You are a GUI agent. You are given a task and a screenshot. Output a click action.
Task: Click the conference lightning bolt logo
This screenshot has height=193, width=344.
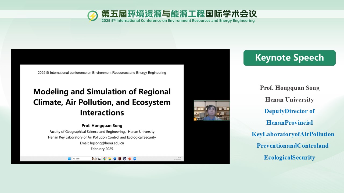(x=93, y=16)
